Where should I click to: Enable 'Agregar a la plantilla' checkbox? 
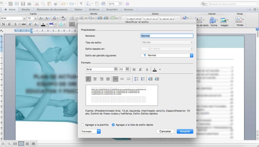83,125
